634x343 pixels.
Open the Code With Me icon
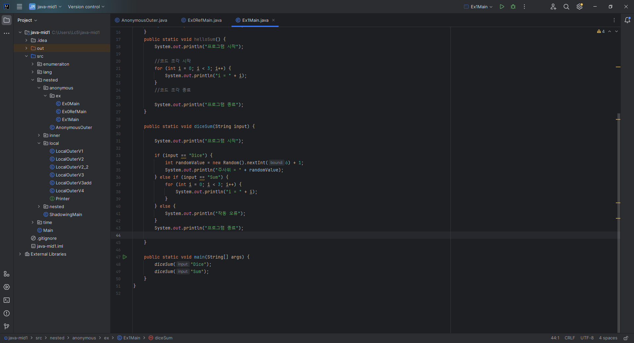[x=553, y=7]
